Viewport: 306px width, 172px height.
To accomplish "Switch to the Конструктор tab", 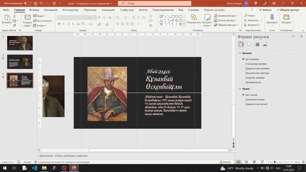I will (70, 10).
